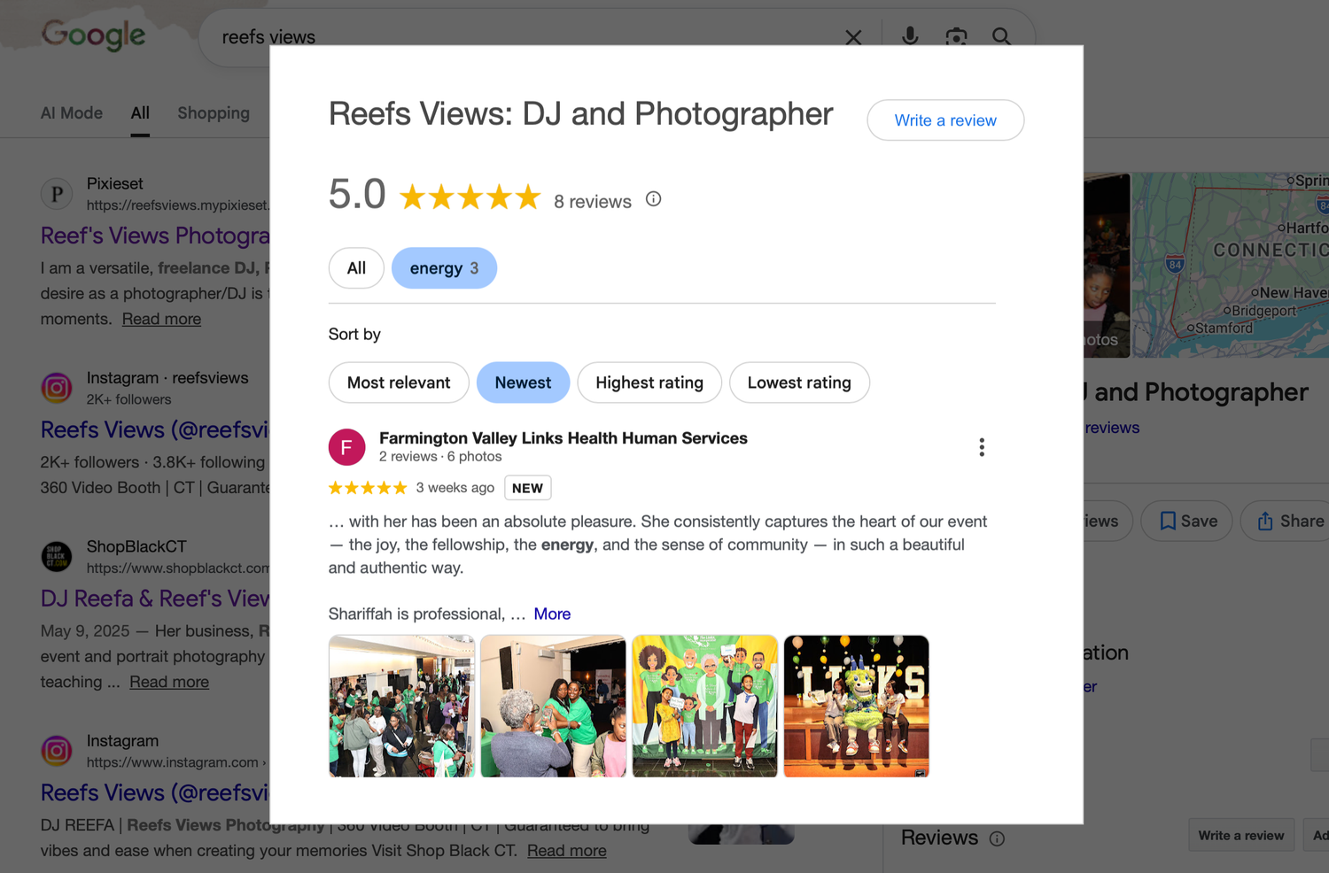Viewport: 1329px width, 873px height.
Task: Select the All review filter chip
Action: click(356, 268)
